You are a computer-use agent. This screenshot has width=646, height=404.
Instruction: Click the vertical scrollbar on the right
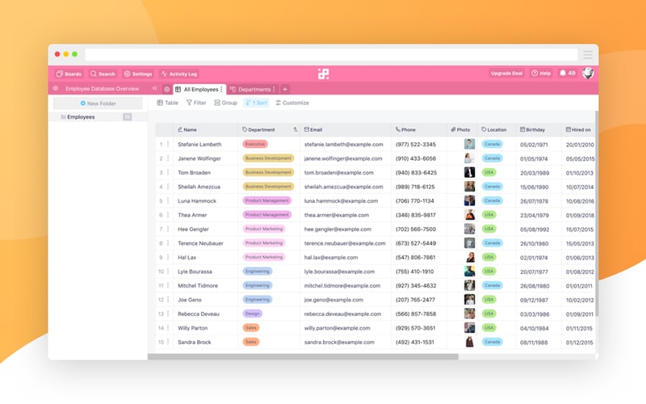tap(597, 213)
